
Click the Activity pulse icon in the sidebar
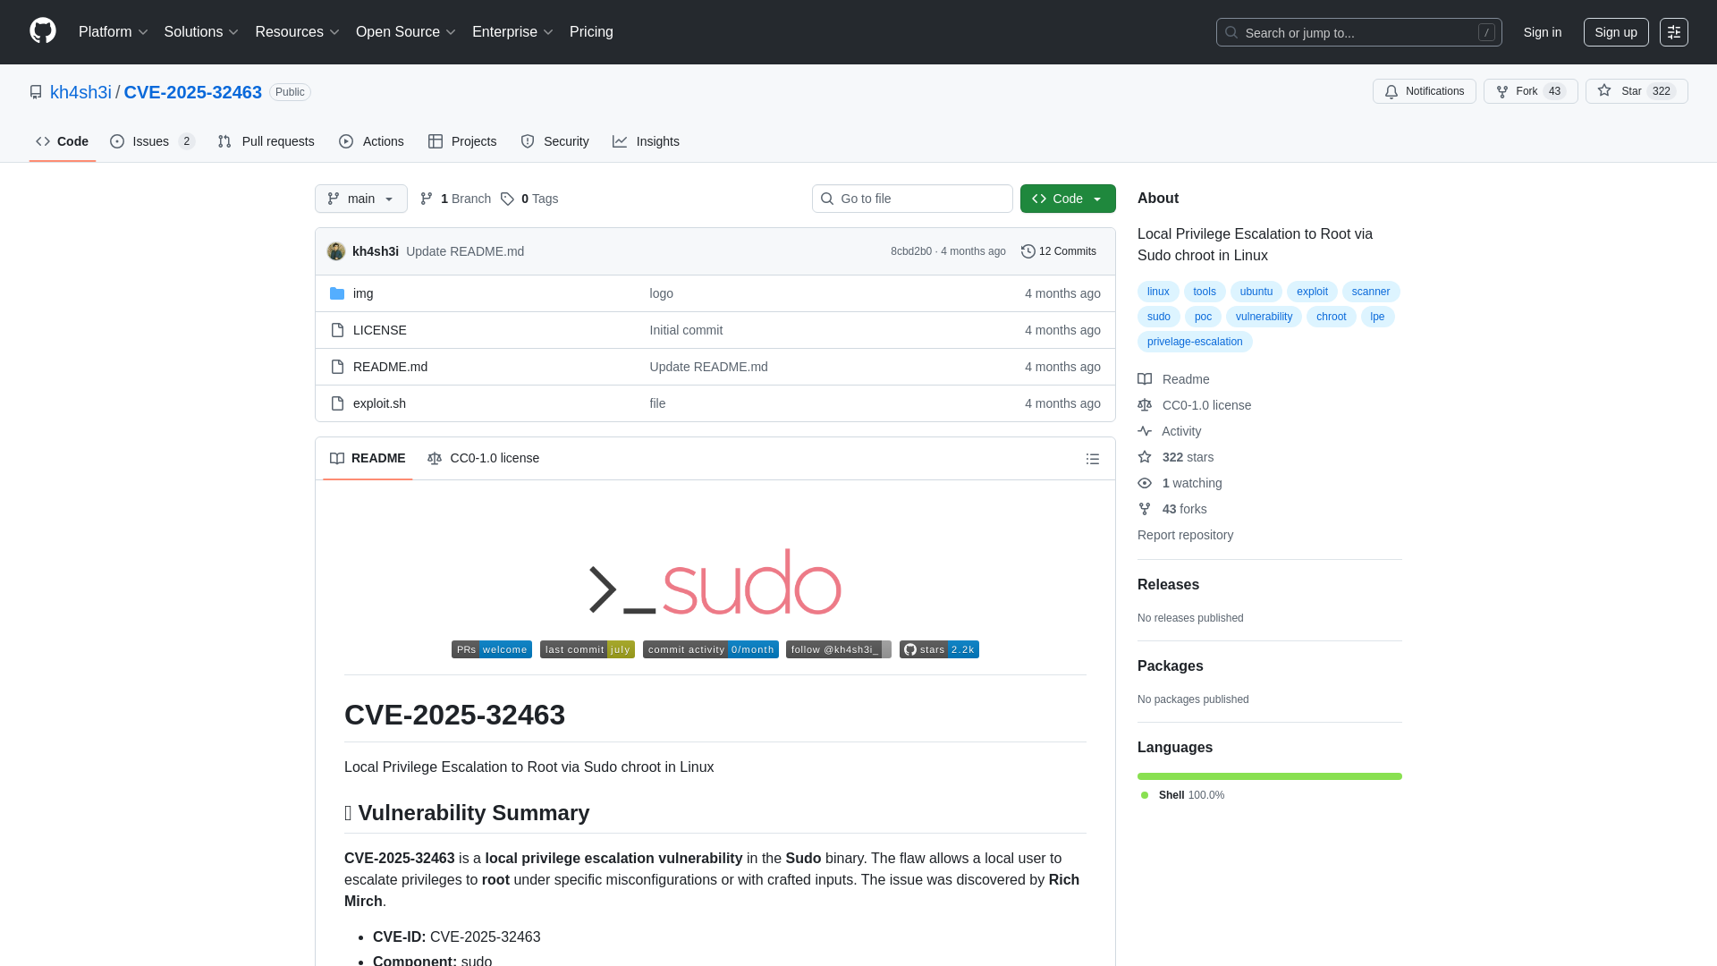pos(1145,431)
